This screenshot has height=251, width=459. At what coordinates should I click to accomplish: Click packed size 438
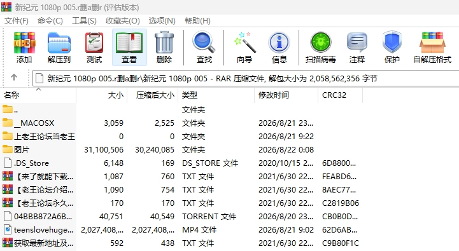(167, 243)
